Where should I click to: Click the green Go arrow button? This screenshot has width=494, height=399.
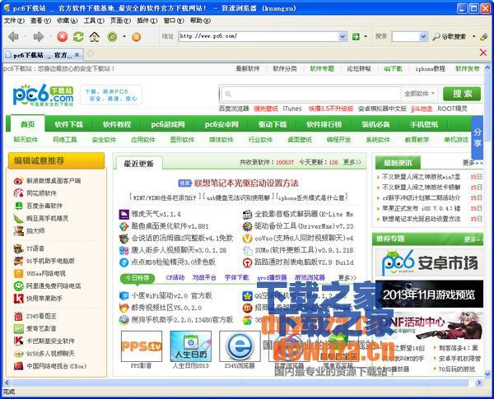356,36
